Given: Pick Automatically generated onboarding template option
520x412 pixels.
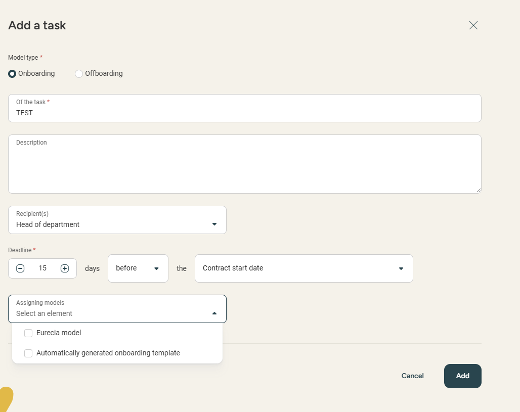Looking at the screenshot, I should click(108, 353).
